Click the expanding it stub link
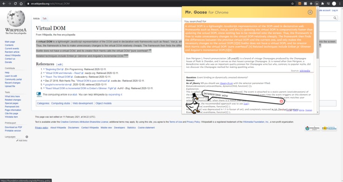 pyautogui.click(x=115, y=94)
